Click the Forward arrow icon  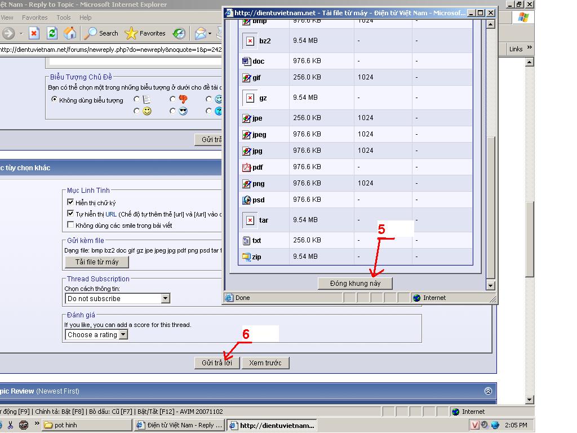(8, 33)
